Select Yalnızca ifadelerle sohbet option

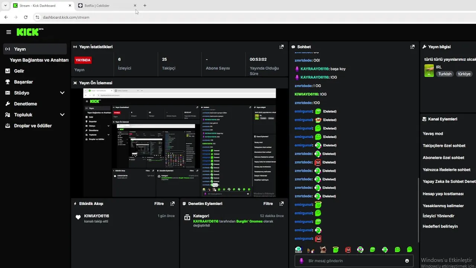(x=447, y=170)
